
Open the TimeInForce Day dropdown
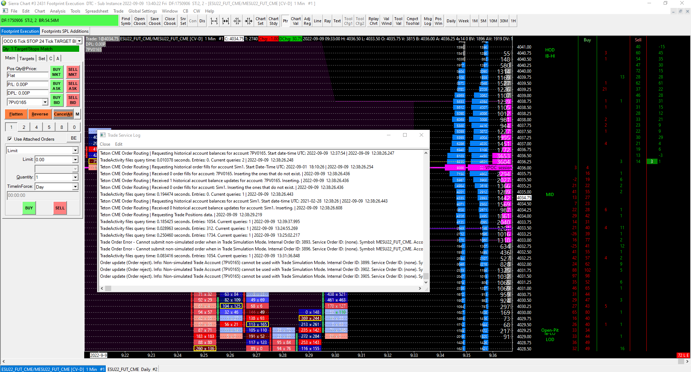click(x=75, y=187)
